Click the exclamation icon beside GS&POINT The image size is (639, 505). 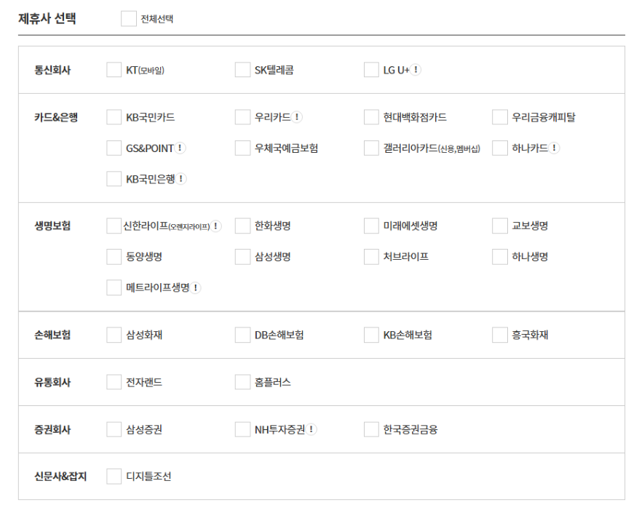[180, 148]
